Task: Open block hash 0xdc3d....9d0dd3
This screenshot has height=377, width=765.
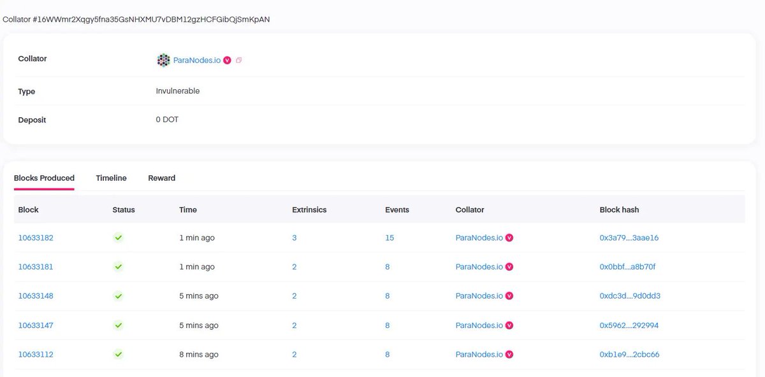Action: pos(629,296)
